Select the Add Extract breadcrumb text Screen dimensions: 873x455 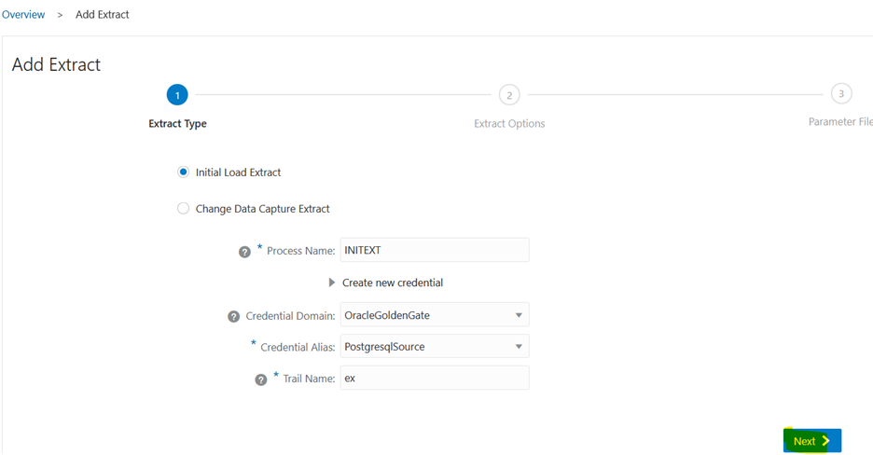tap(103, 15)
